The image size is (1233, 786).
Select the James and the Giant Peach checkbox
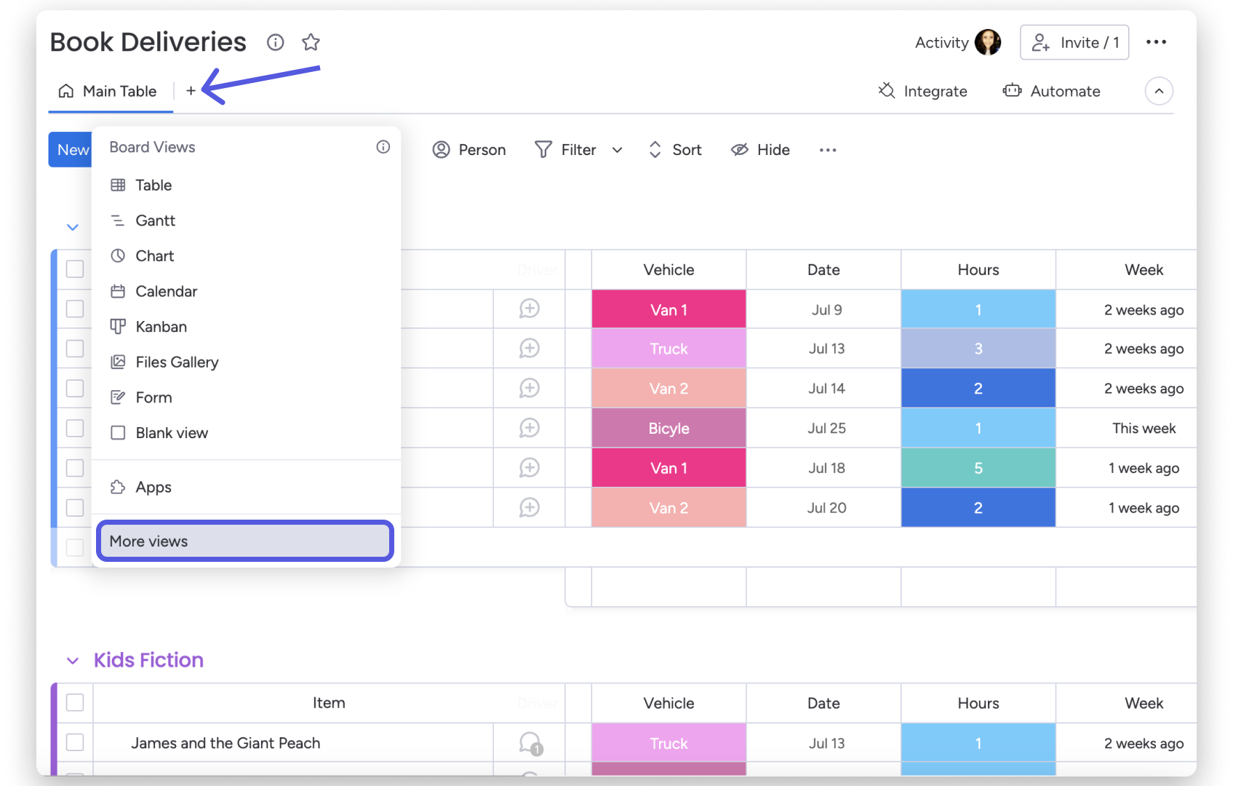(x=75, y=742)
